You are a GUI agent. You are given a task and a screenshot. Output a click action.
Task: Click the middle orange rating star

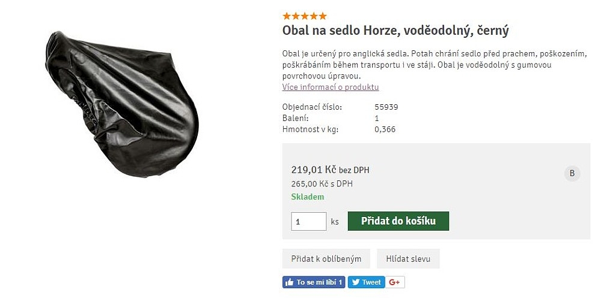click(x=305, y=16)
